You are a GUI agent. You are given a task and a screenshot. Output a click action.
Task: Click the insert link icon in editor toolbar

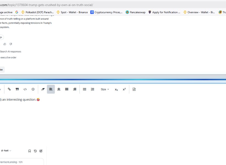(9, 89)
